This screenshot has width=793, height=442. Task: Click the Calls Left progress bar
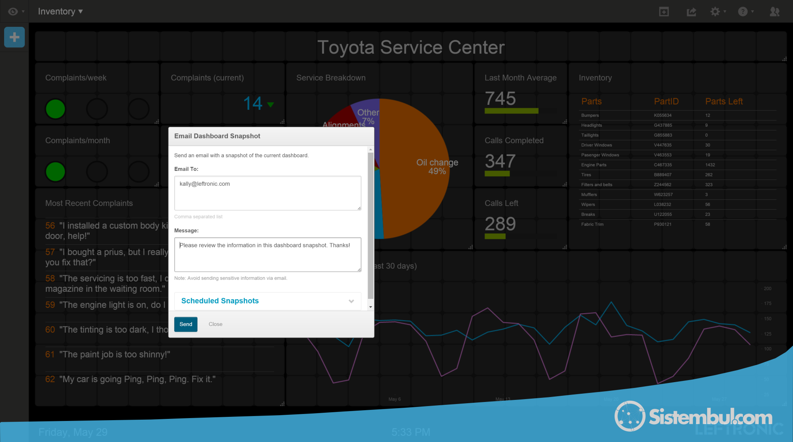click(520, 236)
